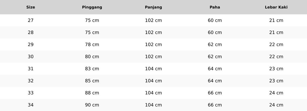Click the size 34 row label
The width and height of the screenshot is (307, 111).
pyautogui.click(x=31, y=105)
